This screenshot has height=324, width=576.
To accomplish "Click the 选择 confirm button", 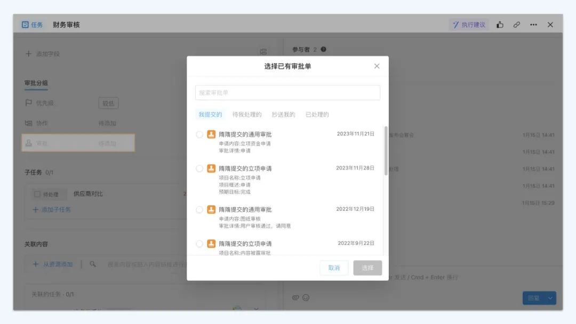I will pyautogui.click(x=367, y=268).
